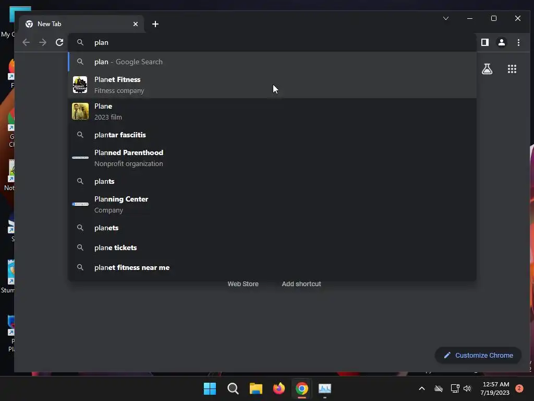Open File Explorer from the taskbar
Viewport: 534px width, 401px height.
point(256,388)
